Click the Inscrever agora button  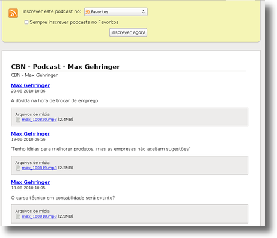[128, 32]
